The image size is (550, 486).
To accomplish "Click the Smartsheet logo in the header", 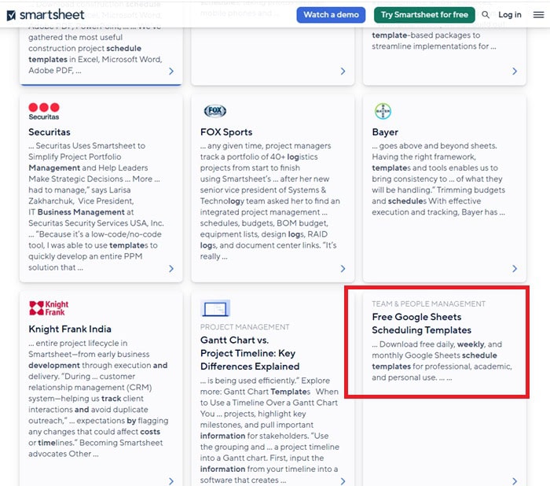I will [46, 15].
